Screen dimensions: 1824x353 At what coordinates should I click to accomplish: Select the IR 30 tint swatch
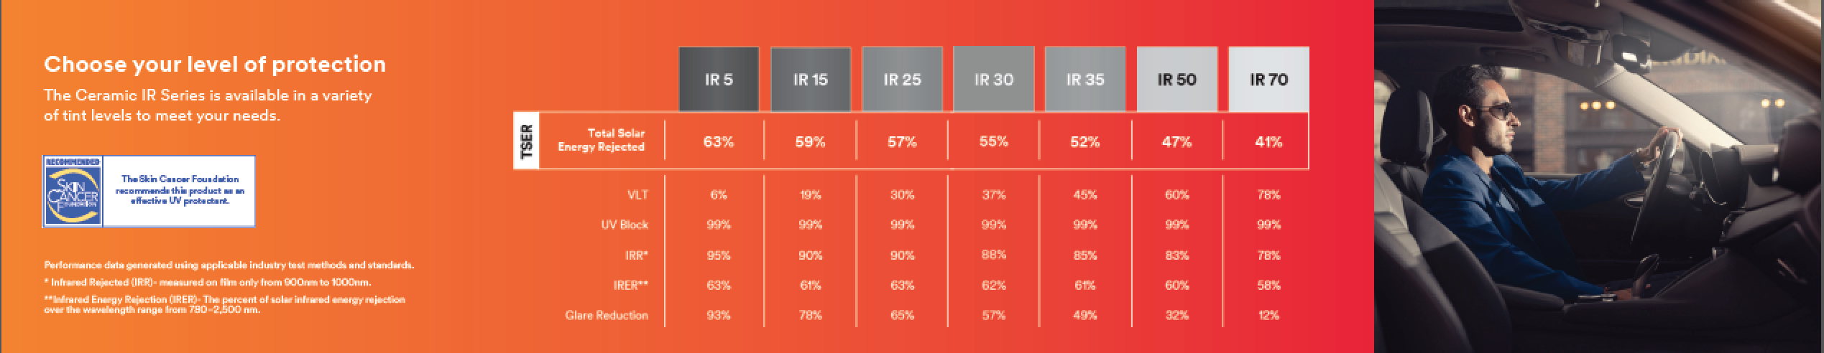tap(993, 80)
